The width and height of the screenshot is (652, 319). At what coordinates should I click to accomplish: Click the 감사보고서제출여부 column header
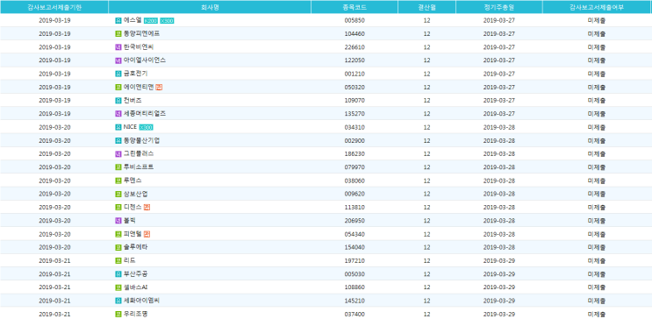point(597,7)
